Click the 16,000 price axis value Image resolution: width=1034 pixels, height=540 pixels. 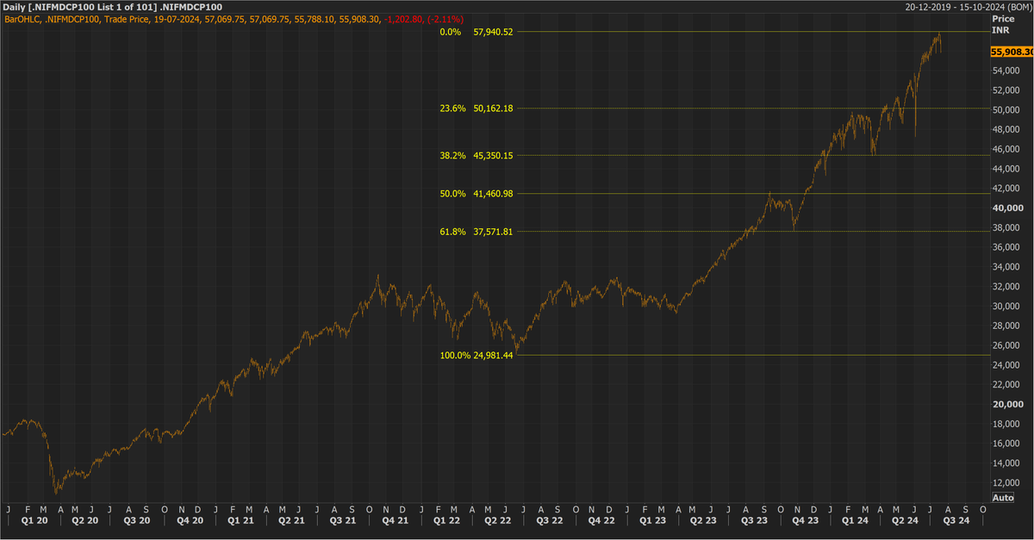click(x=1006, y=444)
